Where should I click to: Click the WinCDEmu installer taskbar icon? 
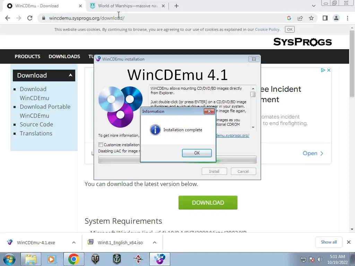tap(159, 259)
